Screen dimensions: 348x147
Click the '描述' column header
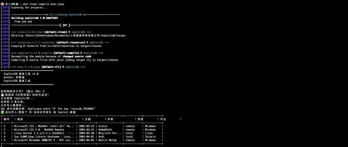pyautogui.click(x=20, y=119)
